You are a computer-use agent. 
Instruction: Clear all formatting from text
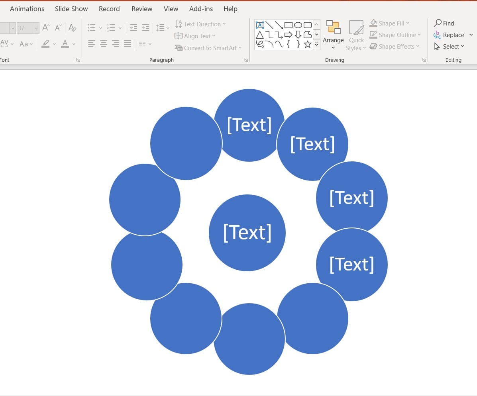(x=73, y=27)
